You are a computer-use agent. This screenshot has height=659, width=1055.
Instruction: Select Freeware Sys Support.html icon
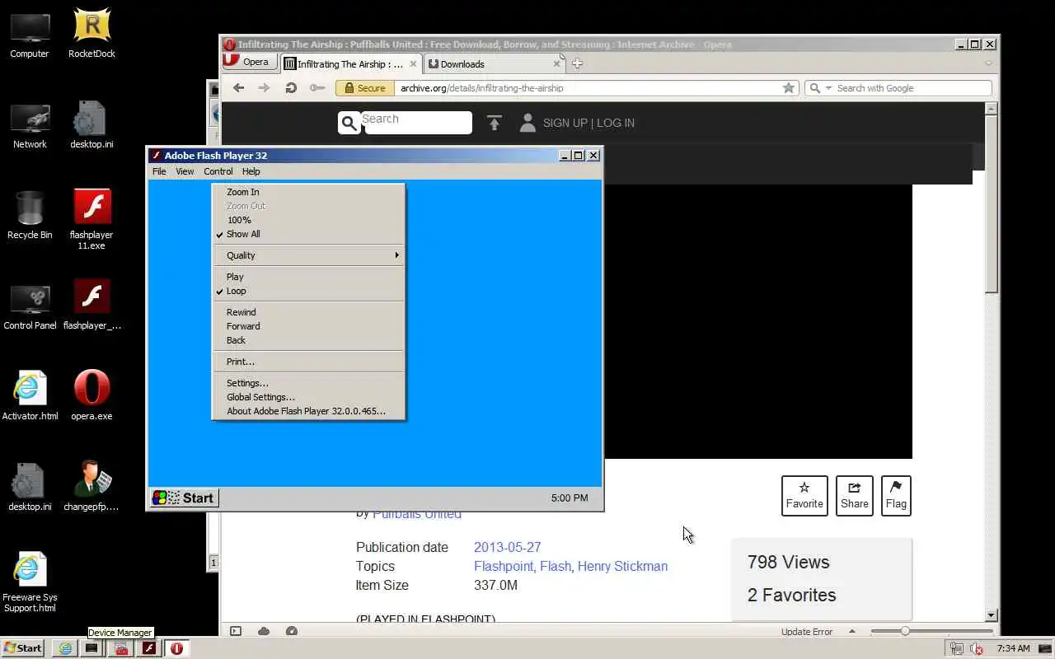pyautogui.click(x=30, y=582)
